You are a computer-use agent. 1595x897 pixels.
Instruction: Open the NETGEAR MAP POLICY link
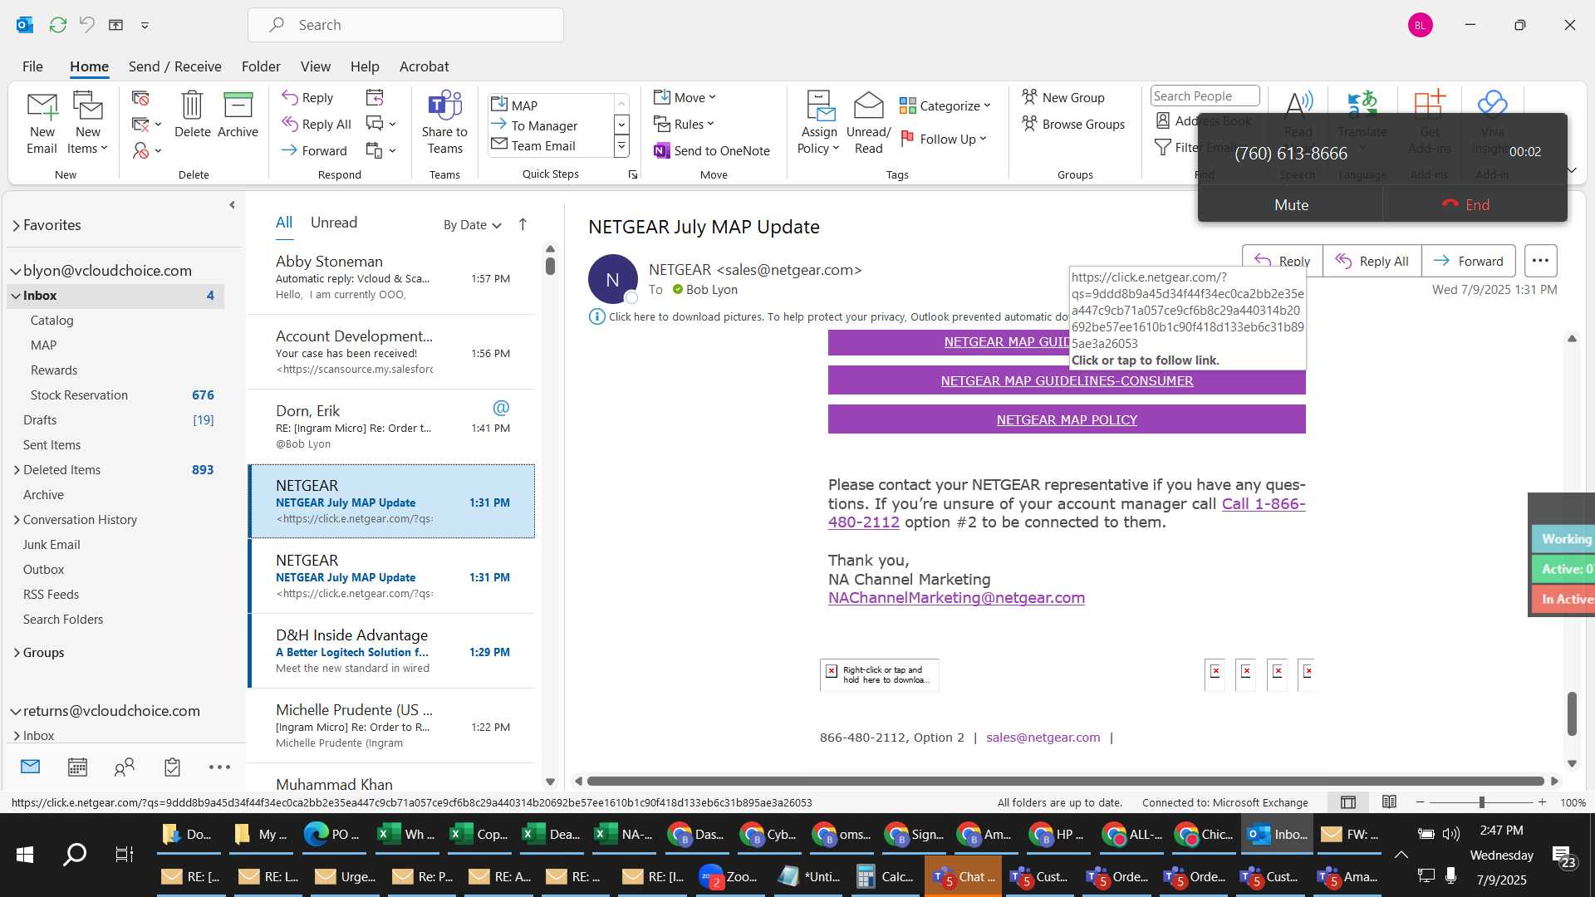tap(1067, 420)
